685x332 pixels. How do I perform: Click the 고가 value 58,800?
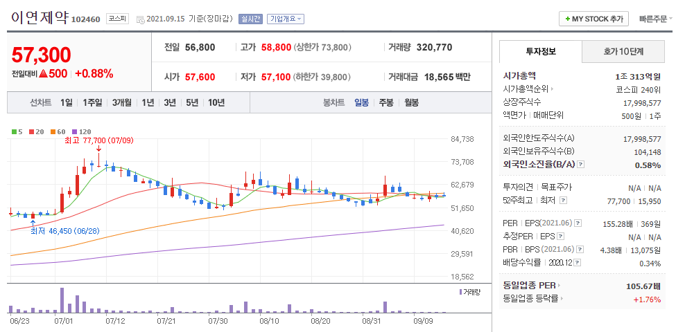point(276,48)
